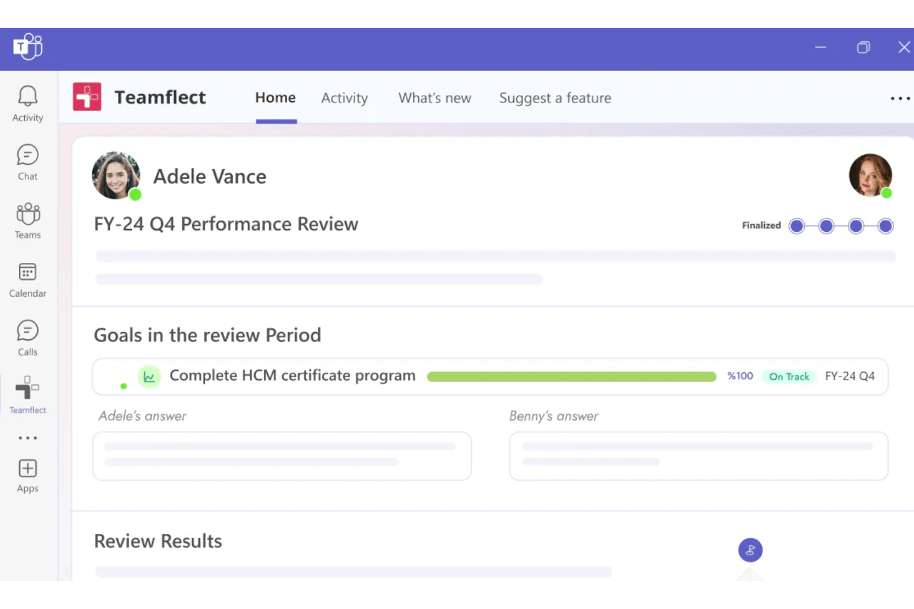Open the Activity bell in sidebar
Viewport: 914px width, 609px height.
tap(28, 104)
